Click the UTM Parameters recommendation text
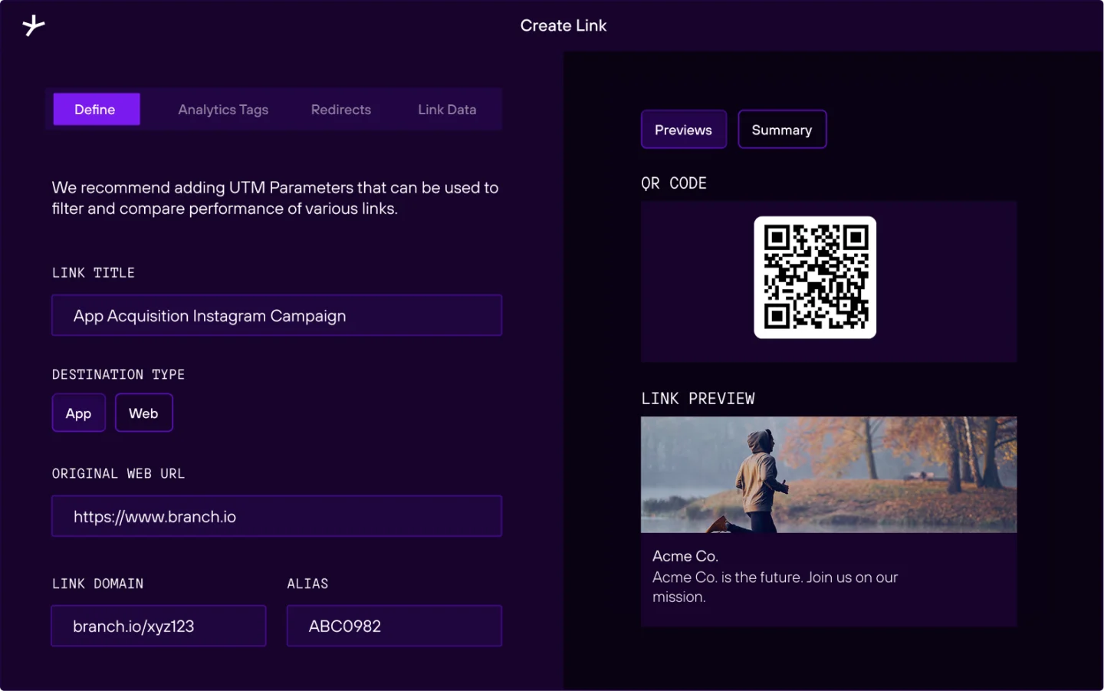The width and height of the screenshot is (1104, 691). [275, 198]
